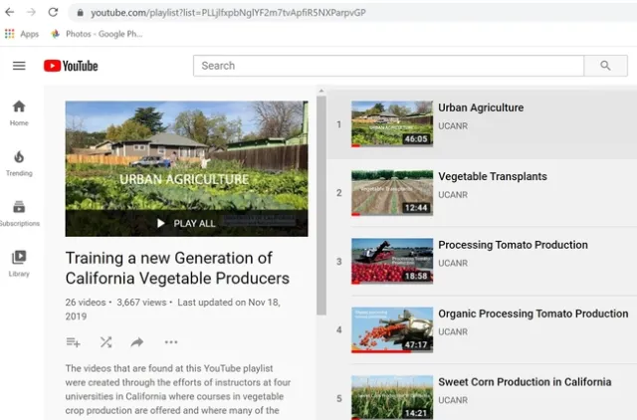The width and height of the screenshot is (637, 420).
Task: Share the playlist
Action: click(x=137, y=342)
